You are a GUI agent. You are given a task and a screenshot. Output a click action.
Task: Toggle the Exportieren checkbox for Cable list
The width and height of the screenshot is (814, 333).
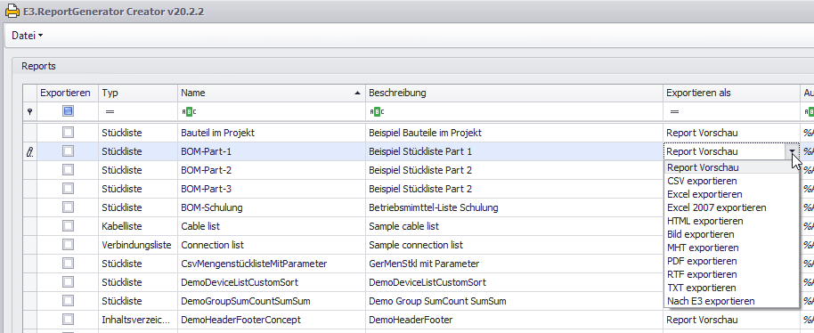tap(68, 226)
